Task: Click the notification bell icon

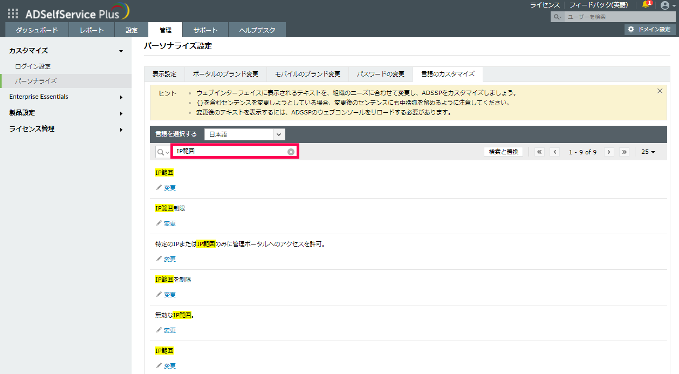Action: pos(646,5)
